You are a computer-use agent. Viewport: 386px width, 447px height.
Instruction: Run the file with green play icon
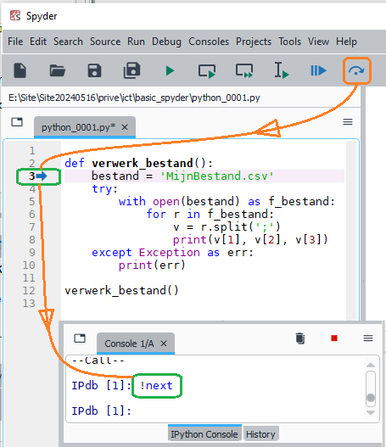[x=170, y=70]
